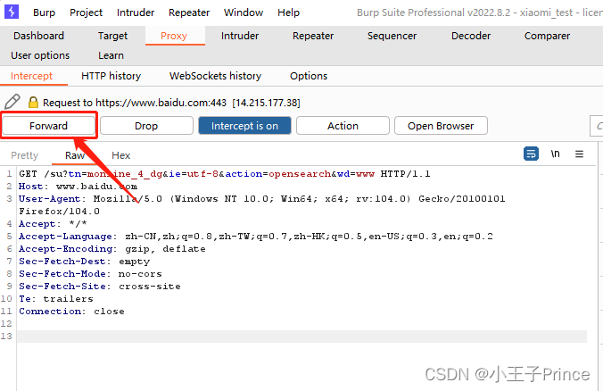
Task: Click the Accept-Language header line
Action: [256, 237]
